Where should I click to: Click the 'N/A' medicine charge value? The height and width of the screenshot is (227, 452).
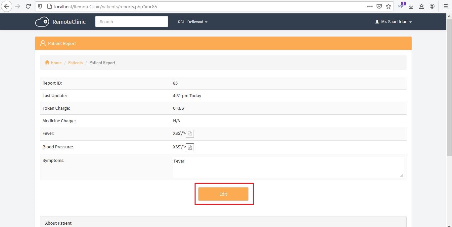pyautogui.click(x=176, y=121)
